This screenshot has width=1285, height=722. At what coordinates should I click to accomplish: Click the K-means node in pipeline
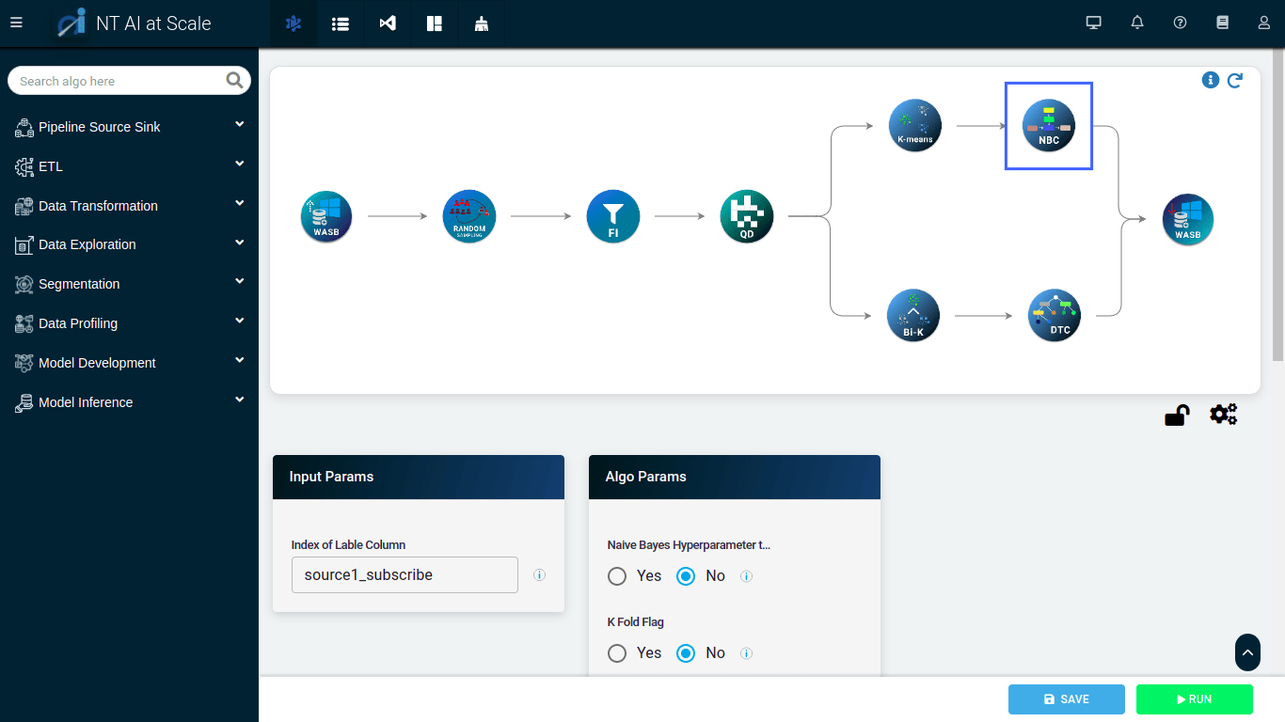[914, 125]
